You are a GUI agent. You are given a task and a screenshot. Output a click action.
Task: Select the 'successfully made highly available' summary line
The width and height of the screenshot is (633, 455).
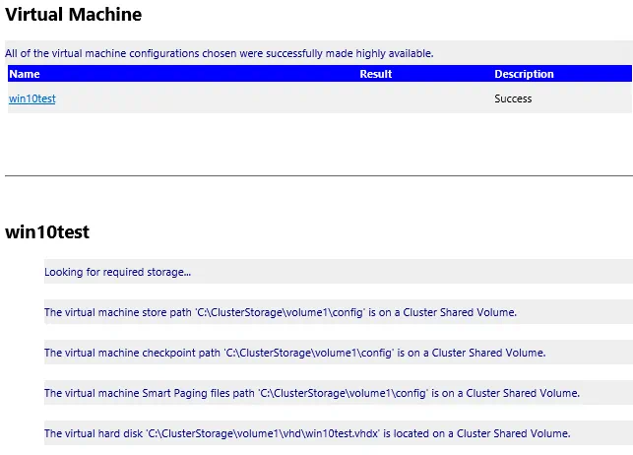(x=220, y=53)
